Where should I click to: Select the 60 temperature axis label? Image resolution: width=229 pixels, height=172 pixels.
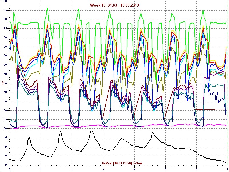point(5,56)
